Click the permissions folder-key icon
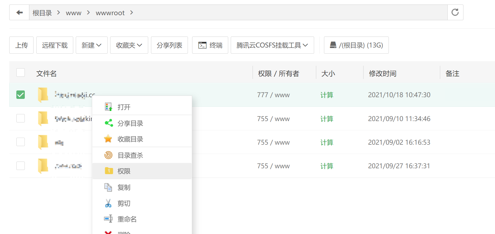495x234 pixels. tap(109, 171)
